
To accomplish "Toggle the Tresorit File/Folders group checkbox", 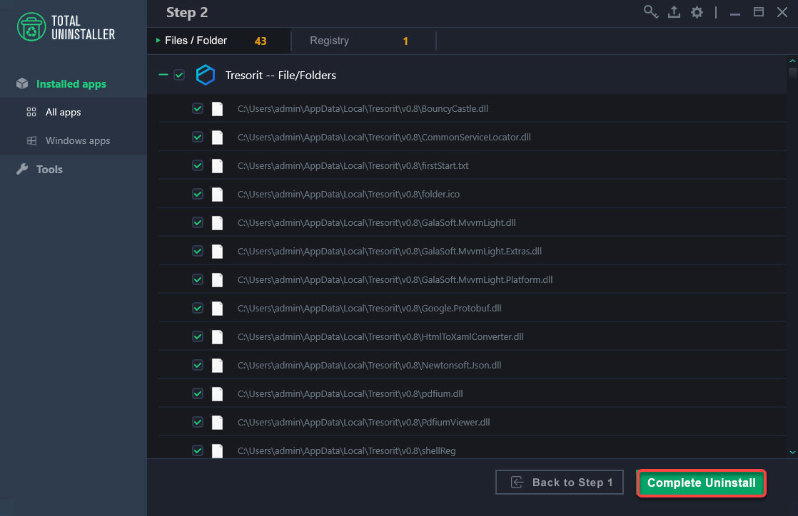I will (x=179, y=76).
